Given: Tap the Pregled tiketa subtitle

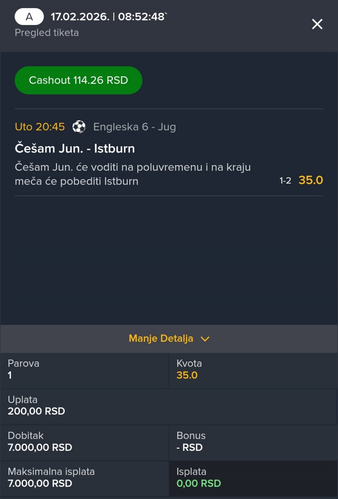Looking at the screenshot, I should click(x=47, y=33).
